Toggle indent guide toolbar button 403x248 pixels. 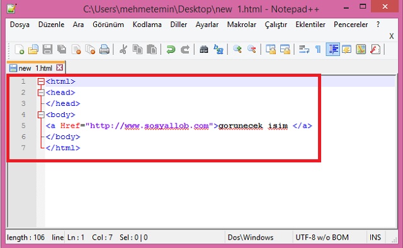point(333,49)
